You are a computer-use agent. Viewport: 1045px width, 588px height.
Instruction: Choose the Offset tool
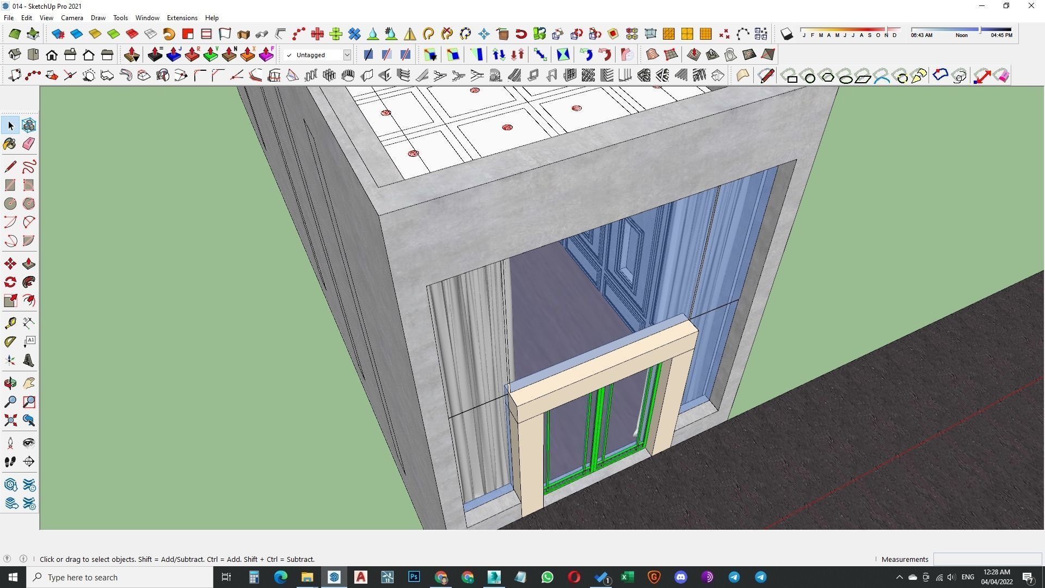pos(29,301)
